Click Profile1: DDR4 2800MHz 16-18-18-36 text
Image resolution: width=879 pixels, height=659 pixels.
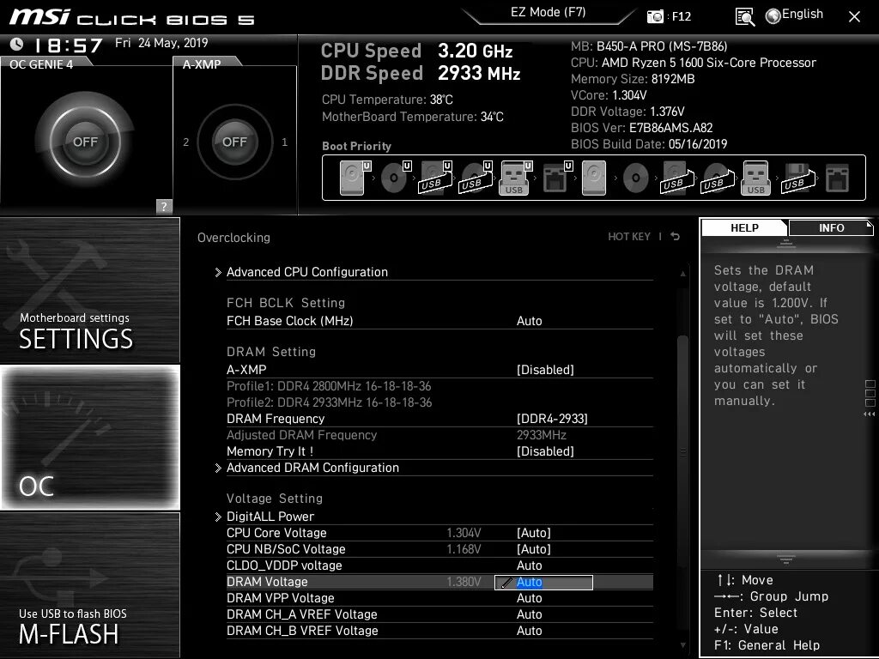coord(329,386)
